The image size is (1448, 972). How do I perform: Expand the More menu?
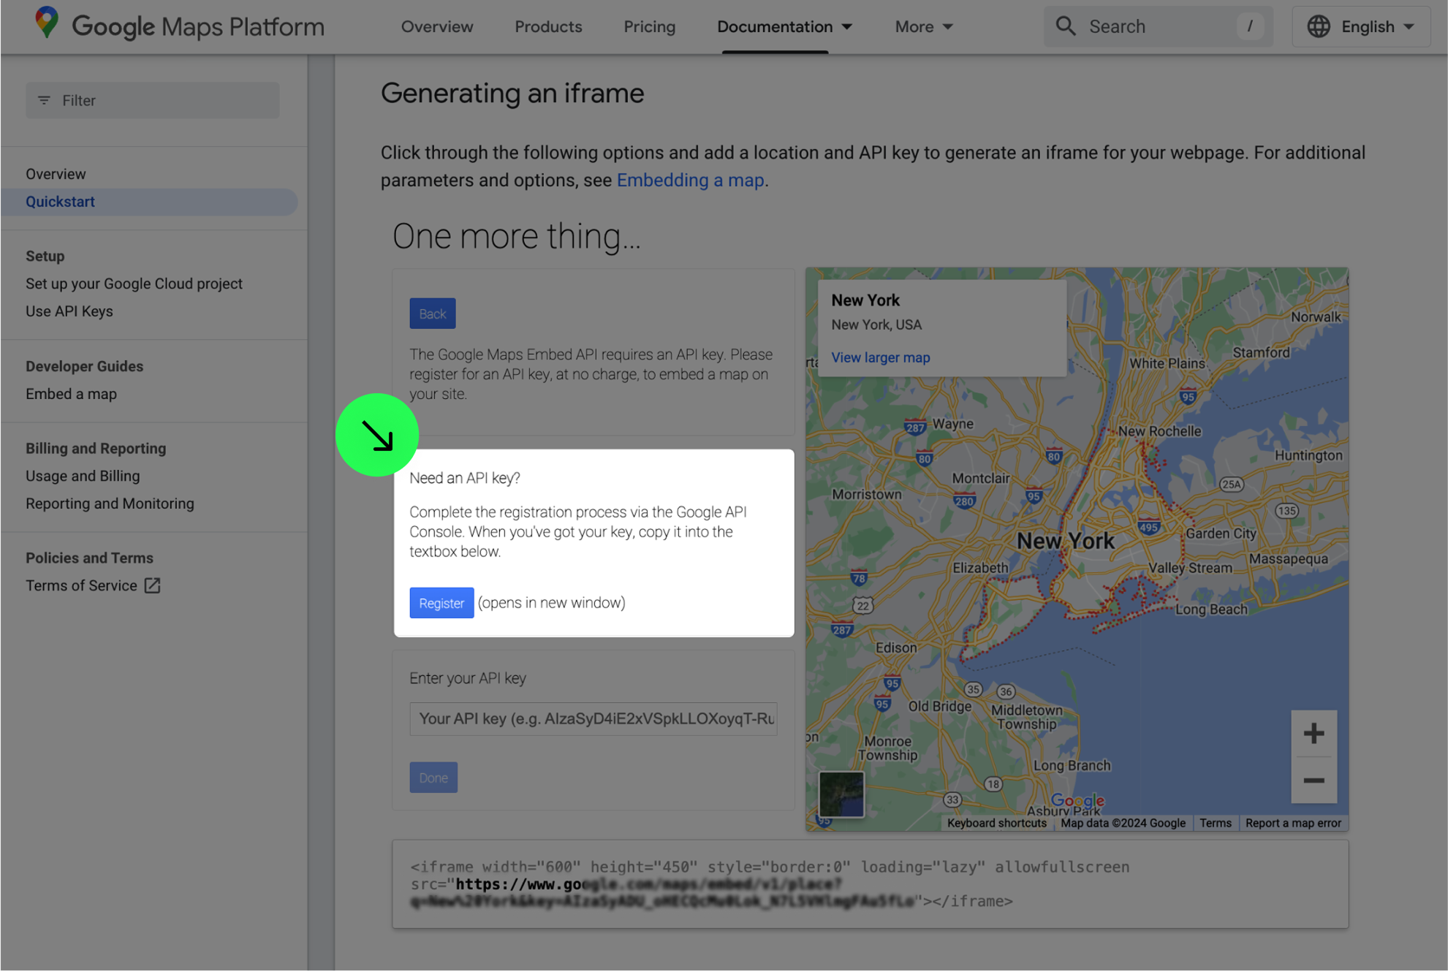click(x=923, y=26)
